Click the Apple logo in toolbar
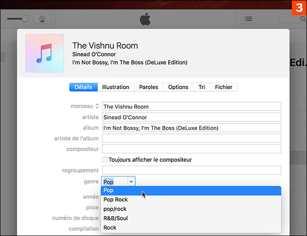 tap(145, 20)
